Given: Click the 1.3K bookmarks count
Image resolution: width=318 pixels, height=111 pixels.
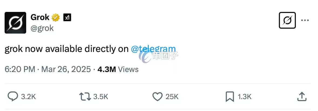Looking at the screenshot, I should point(244,97).
